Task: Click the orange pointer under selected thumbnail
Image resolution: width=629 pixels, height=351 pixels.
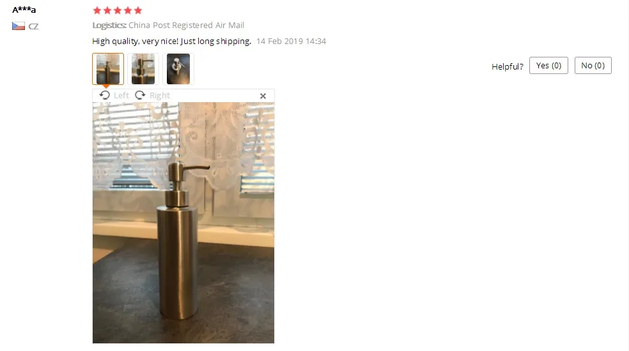Action: pos(105,86)
